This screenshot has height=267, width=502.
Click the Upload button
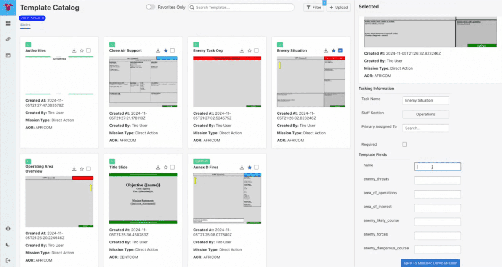click(338, 7)
